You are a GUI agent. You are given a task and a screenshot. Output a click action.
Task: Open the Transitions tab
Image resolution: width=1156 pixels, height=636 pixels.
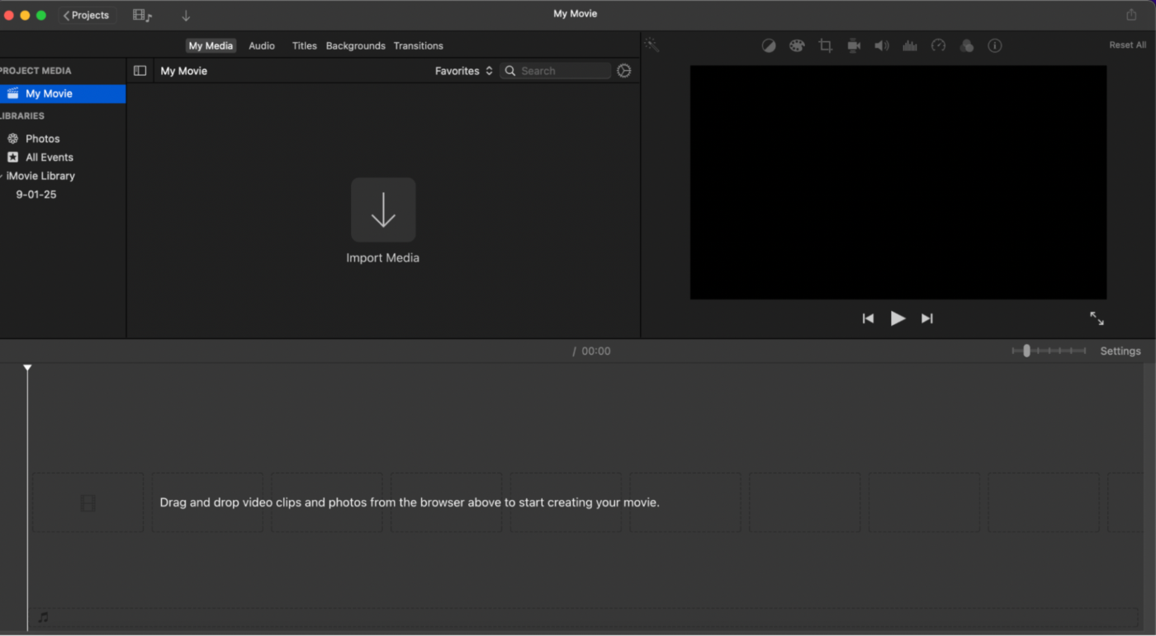[419, 45]
